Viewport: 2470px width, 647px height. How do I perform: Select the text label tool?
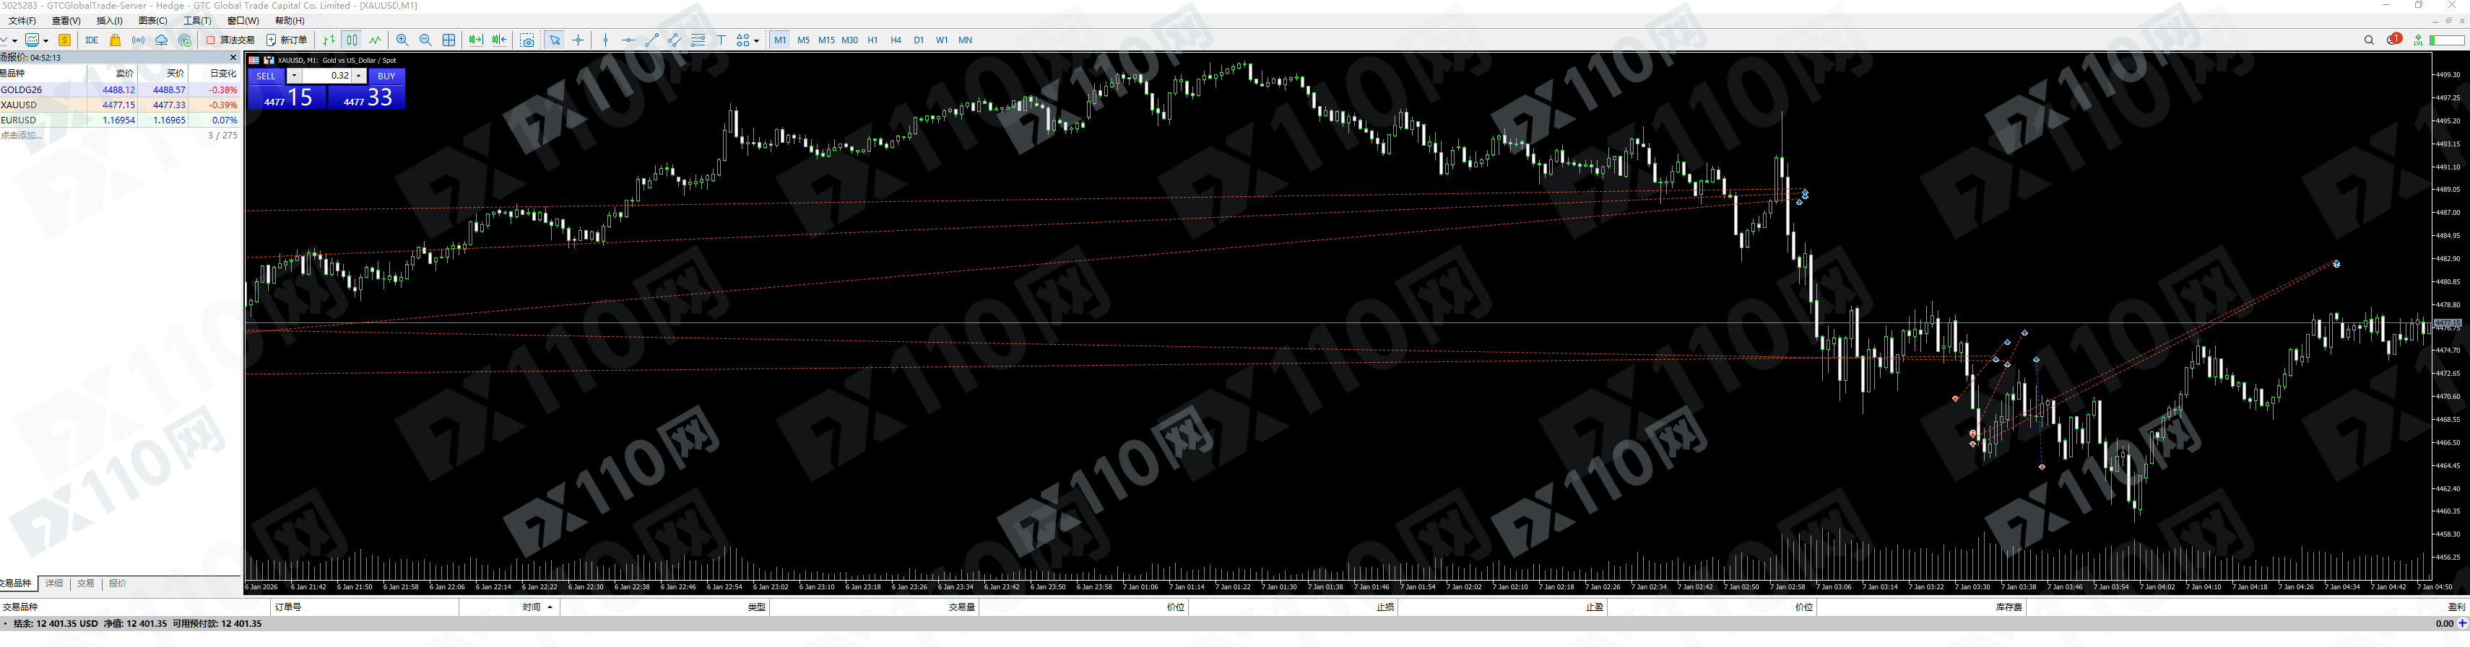721,40
